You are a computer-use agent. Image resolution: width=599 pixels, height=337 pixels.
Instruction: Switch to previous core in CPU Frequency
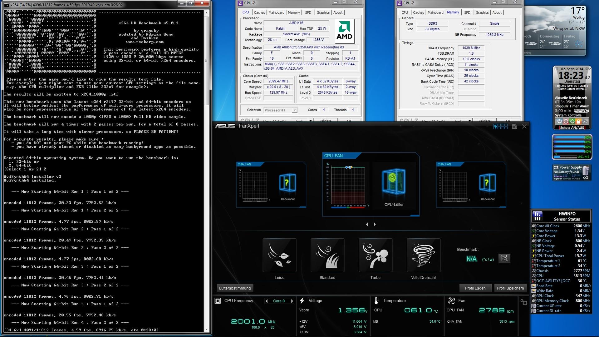pyautogui.click(x=266, y=301)
